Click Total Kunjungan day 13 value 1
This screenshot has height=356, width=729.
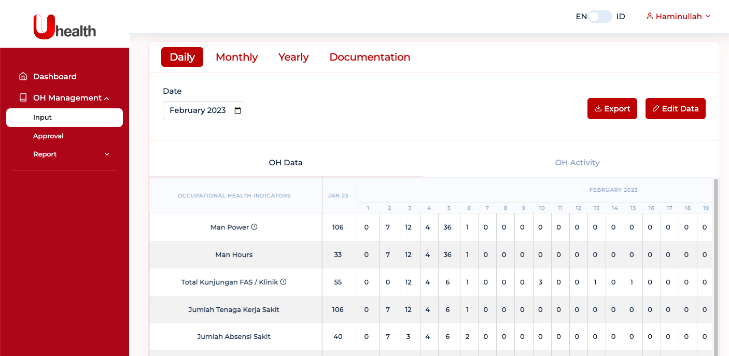click(595, 282)
